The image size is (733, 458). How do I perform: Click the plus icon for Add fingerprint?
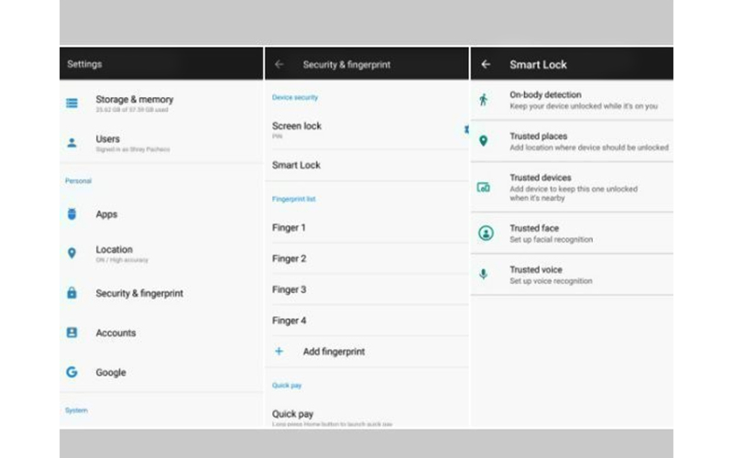[x=279, y=352]
